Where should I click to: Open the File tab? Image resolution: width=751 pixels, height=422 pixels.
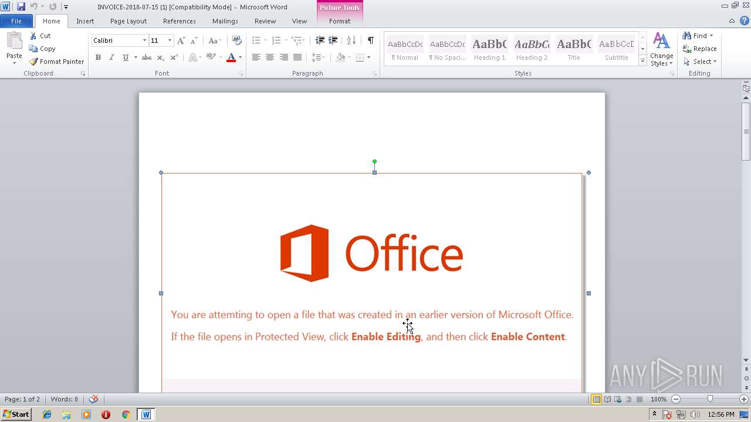[x=16, y=21]
